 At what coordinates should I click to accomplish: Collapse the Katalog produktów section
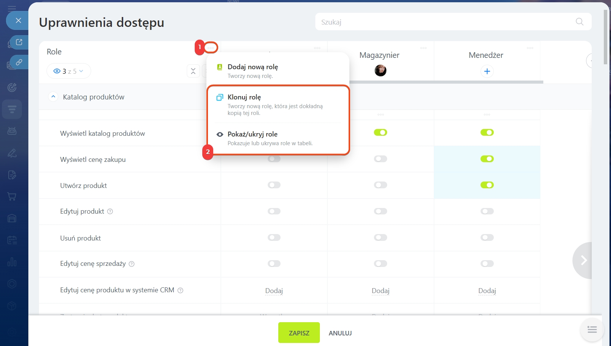(53, 97)
